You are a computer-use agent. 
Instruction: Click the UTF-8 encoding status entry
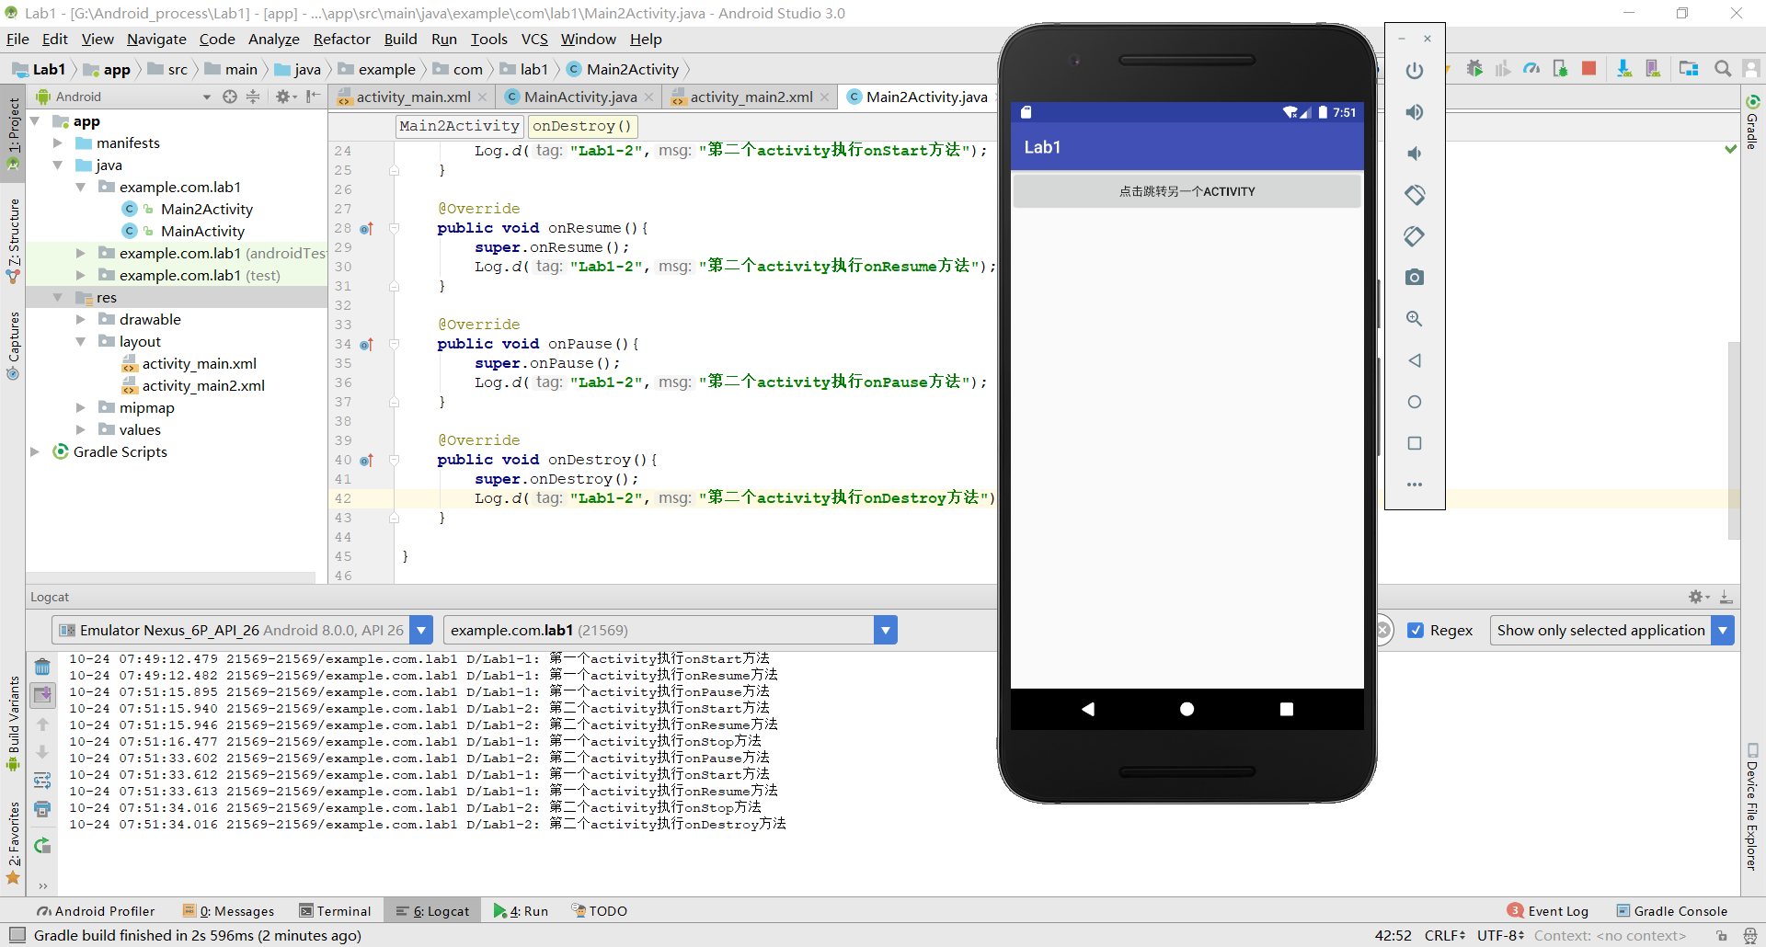[x=1501, y=935]
